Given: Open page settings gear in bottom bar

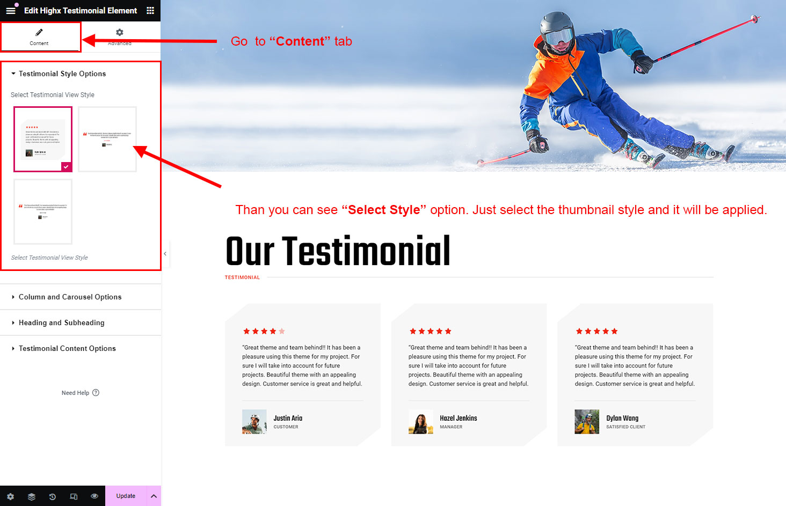Looking at the screenshot, I should [11, 496].
